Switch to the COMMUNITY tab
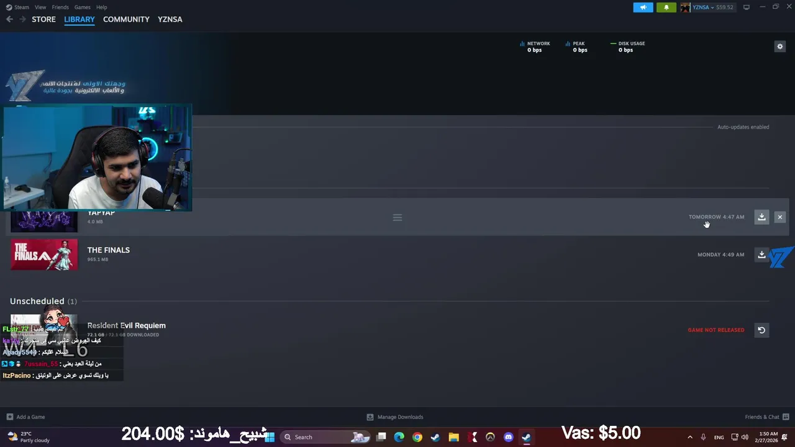Screen dimensions: 795x447 point(126,19)
